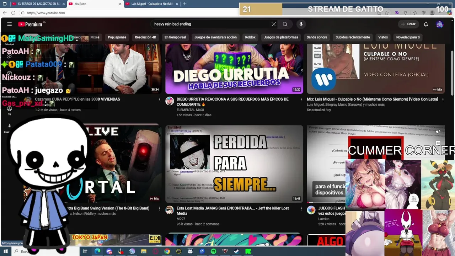Image resolution: width=455 pixels, height=256 pixels.
Task: Focus the YouTube search field
Action: coord(210,24)
